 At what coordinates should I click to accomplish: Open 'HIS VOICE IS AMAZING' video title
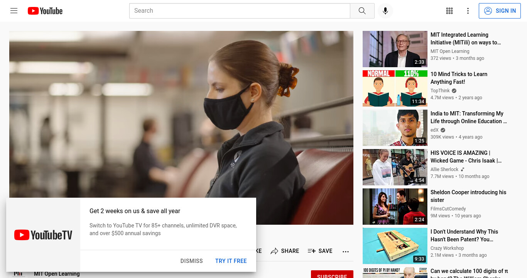coord(466,157)
